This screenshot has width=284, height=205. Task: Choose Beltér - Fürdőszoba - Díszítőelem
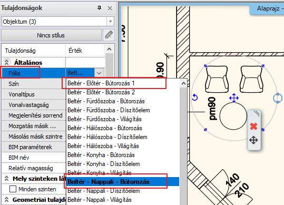(123, 110)
